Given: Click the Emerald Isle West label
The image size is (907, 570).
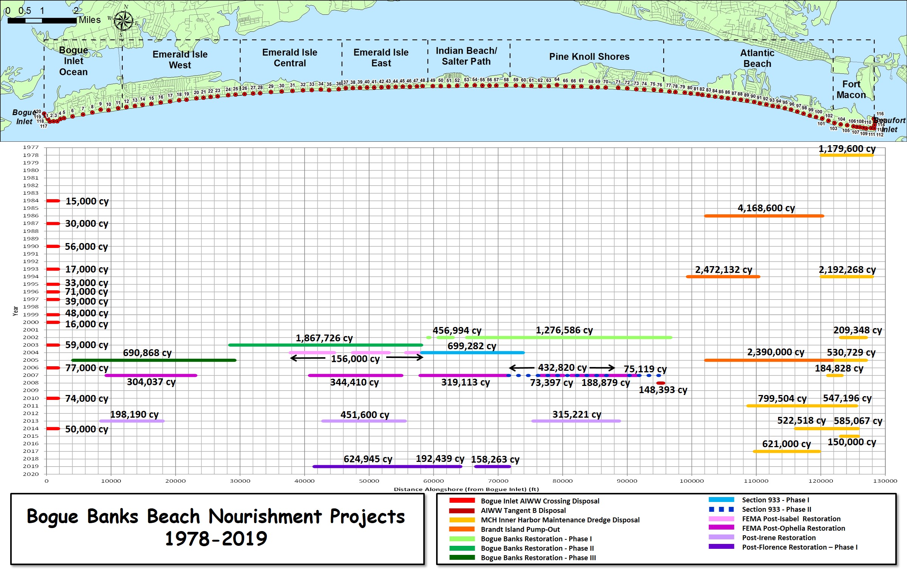Looking at the screenshot, I should point(180,60).
